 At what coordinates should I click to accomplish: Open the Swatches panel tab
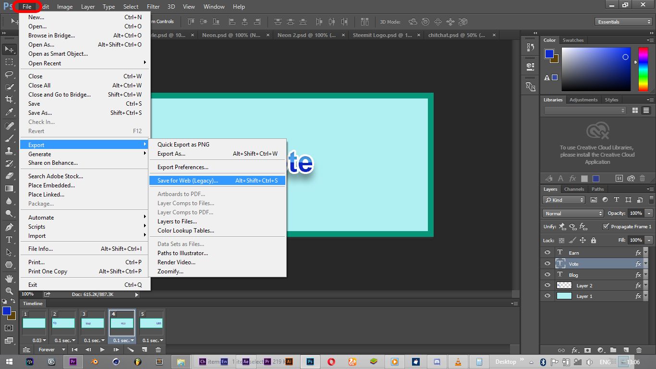573,40
